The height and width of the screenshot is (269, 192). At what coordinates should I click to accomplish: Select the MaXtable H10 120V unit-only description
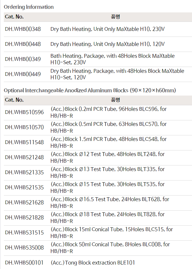[108, 44]
